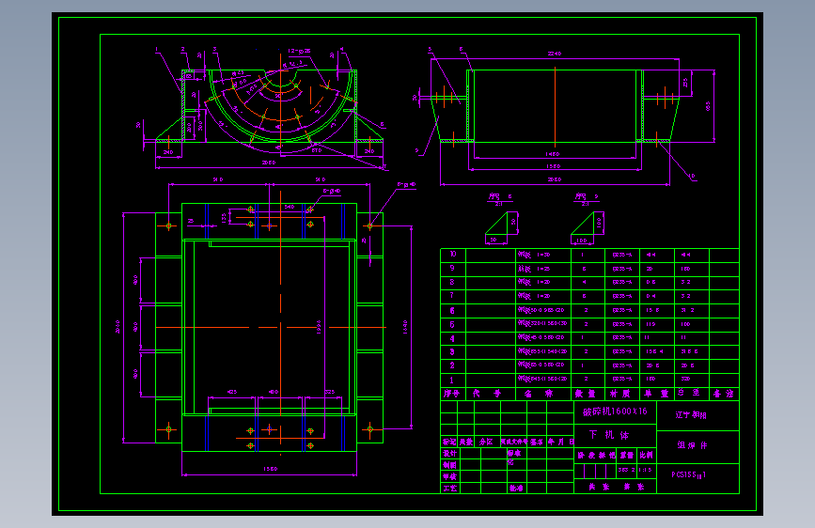Click the 工艺 cell in title block
Screen dimensions: 815x528
(449, 488)
